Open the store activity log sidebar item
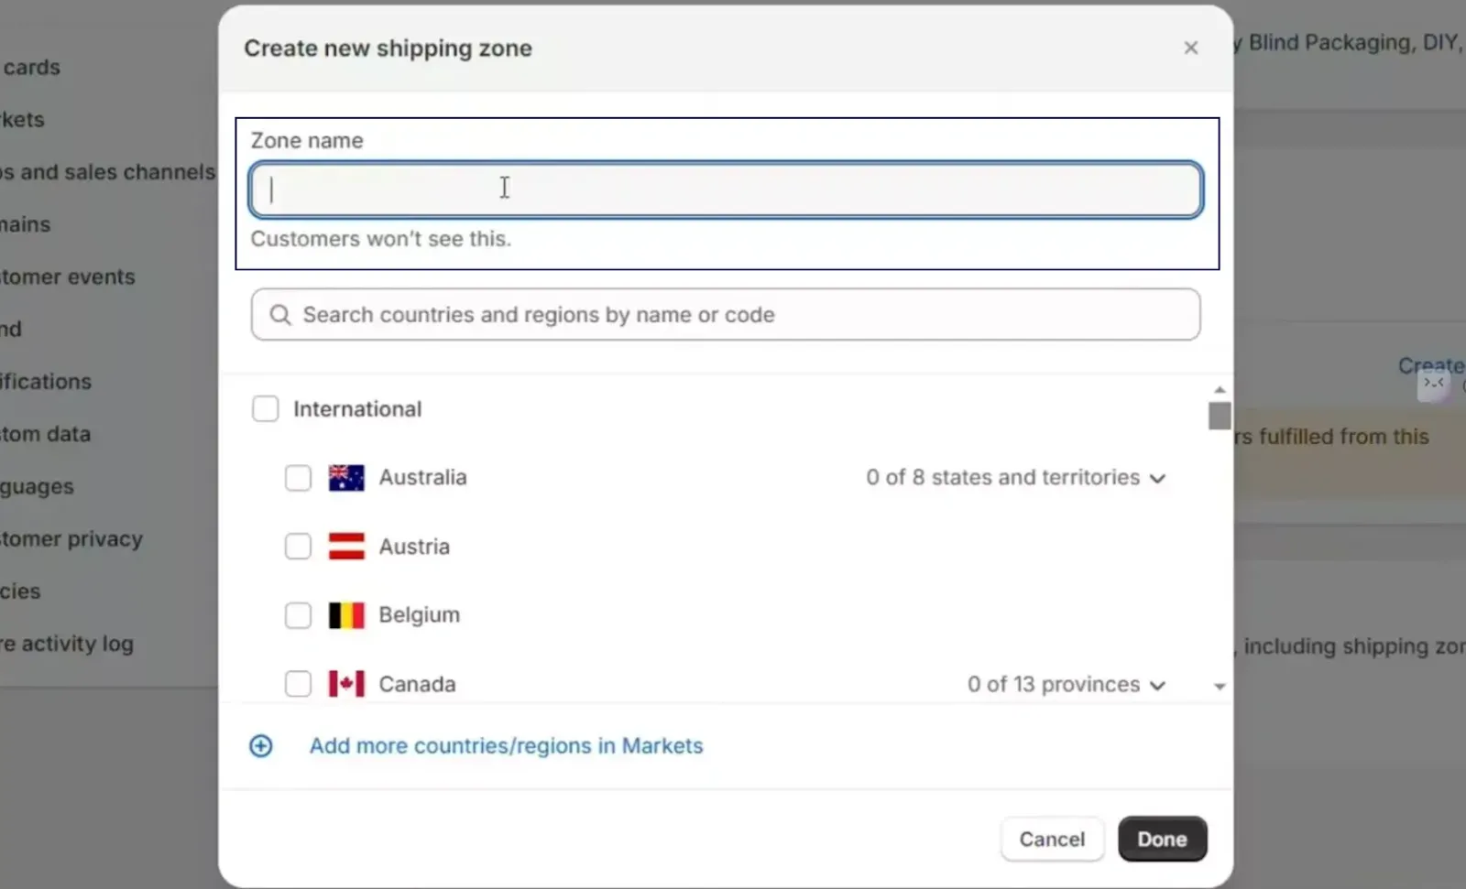Image resolution: width=1466 pixels, height=889 pixels. tap(67, 644)
